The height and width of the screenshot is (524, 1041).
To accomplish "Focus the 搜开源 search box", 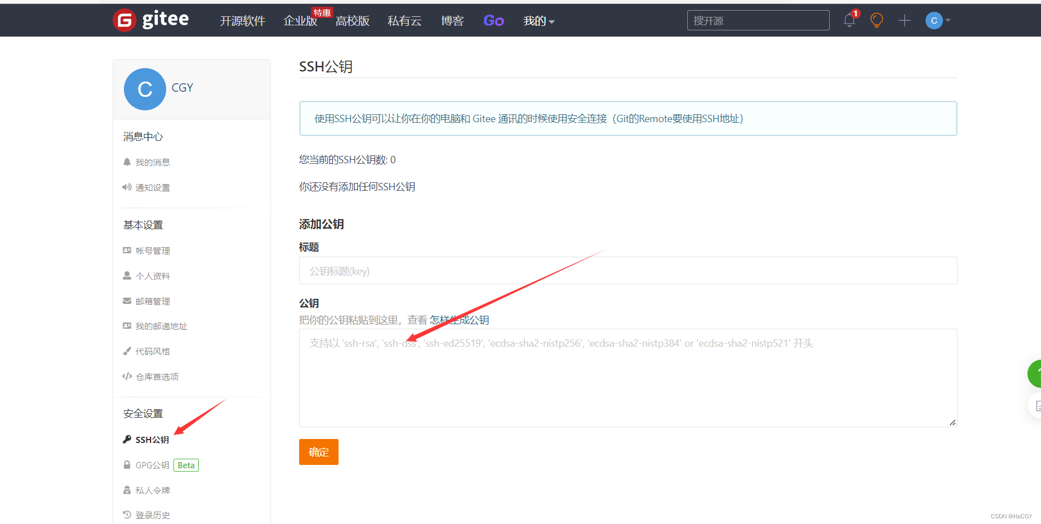I will [x=758, y=20].
